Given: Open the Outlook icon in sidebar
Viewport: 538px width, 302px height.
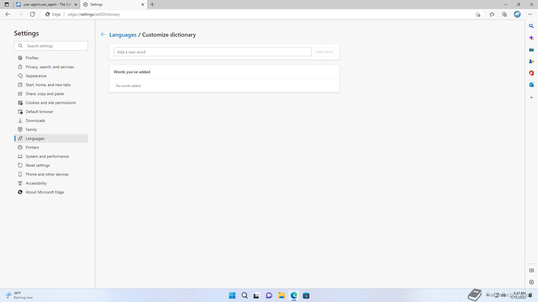Looking at the screenshot, I should point(531,85).
